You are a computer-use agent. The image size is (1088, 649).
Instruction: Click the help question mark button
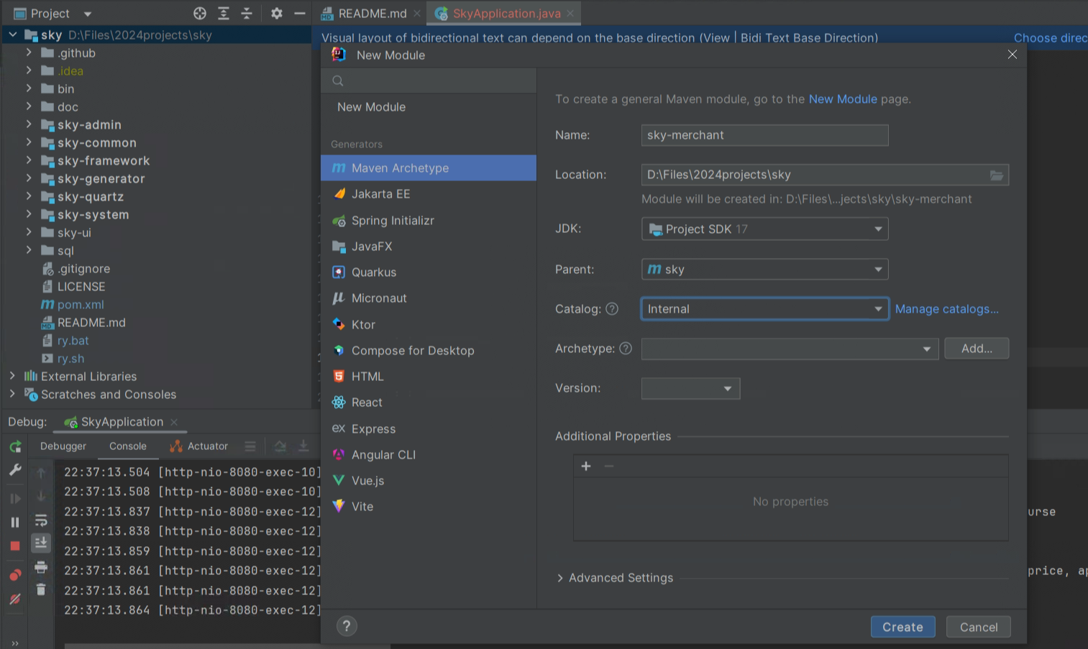point(347,626)
